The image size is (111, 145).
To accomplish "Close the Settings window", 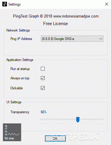I will click(107, 4).
